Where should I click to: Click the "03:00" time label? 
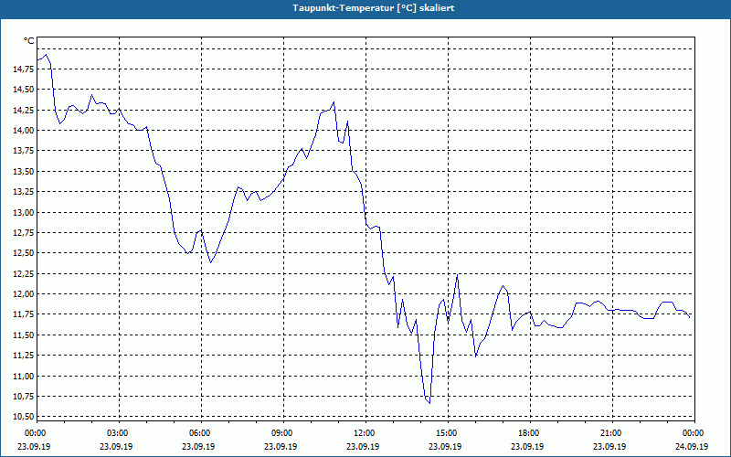pyautogui.click(x=119, y=433)
